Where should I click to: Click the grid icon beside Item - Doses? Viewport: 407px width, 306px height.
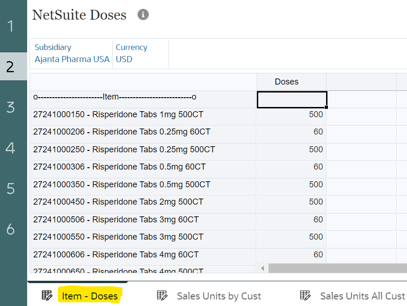click(47, 295)
